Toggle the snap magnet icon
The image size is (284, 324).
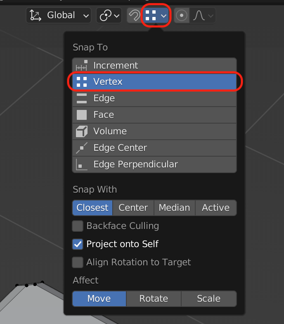coord(134,16)
